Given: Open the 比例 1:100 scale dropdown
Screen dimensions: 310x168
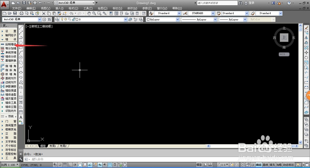Looking at the screenshot, I should coord(10,165).
